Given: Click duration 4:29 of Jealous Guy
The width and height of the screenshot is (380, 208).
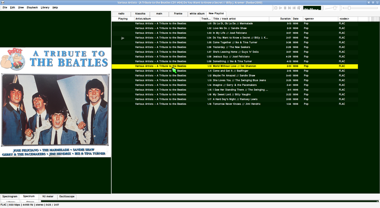Looking at the screenshot, I should [289, 57].
